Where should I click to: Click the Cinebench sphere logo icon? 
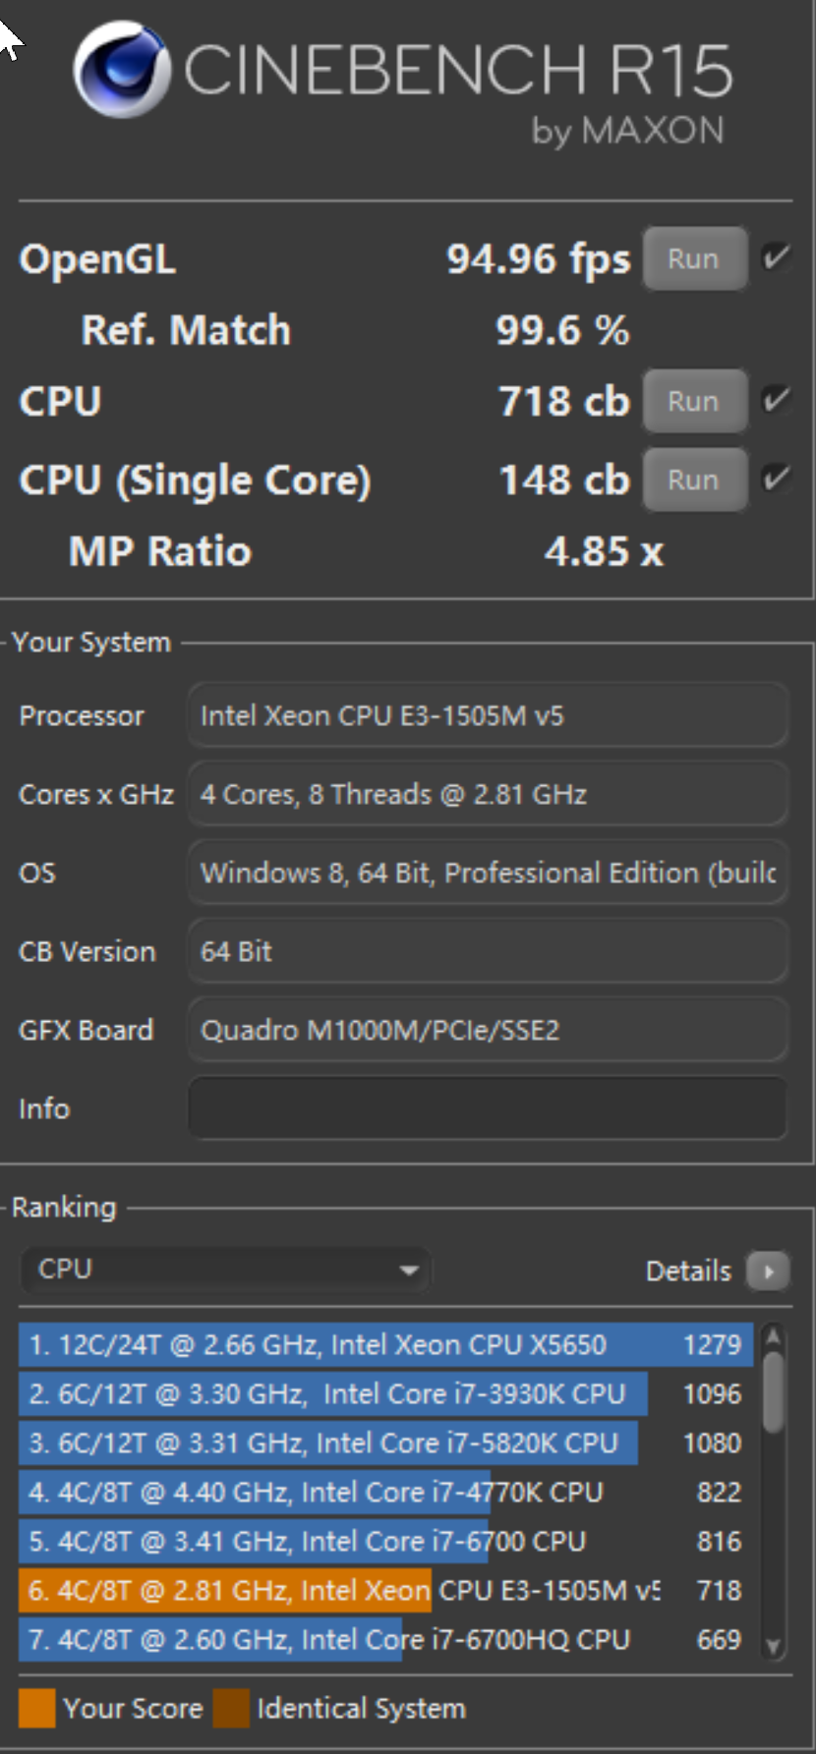point(122,70)
